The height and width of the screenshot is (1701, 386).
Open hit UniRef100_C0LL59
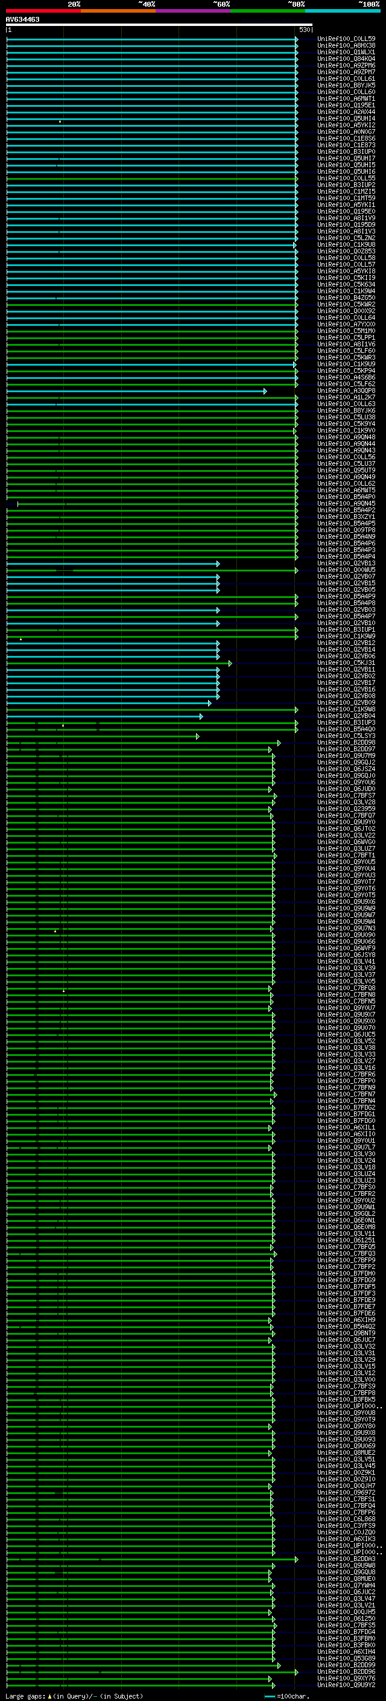pyautogui.click(x=346, y=39)
